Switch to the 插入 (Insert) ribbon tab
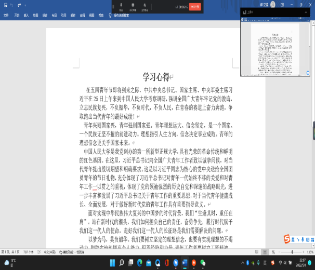Screen dimensions: 315x270 pos(26,16)
